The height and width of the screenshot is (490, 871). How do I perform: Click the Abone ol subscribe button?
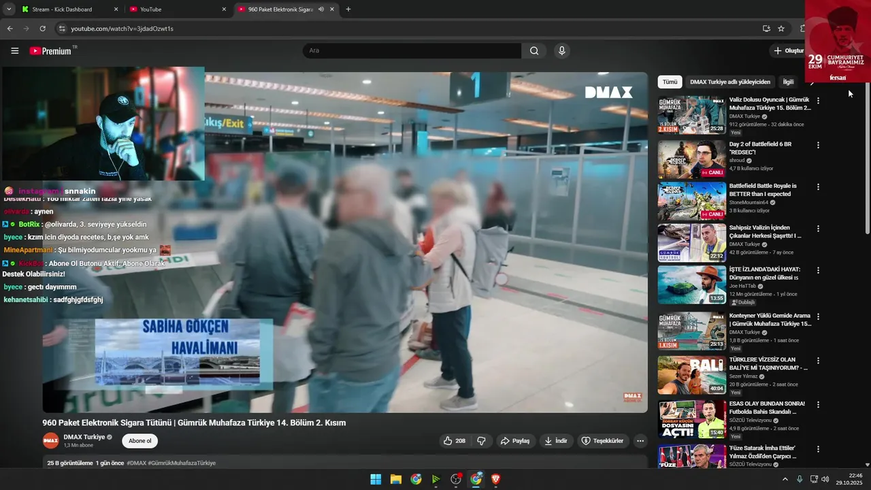coord(140,441)
